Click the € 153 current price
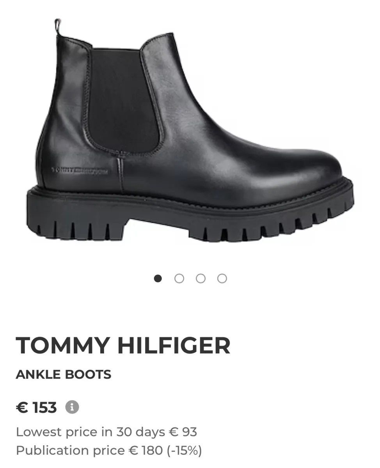 point(36,408)
